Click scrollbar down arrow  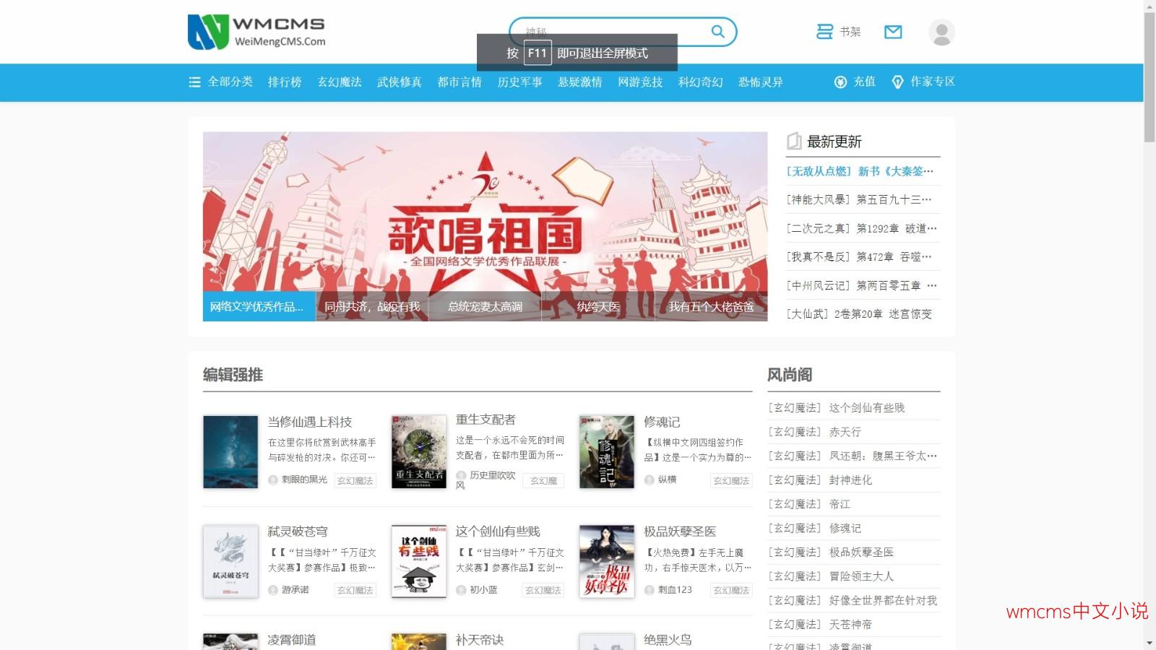1149,643
